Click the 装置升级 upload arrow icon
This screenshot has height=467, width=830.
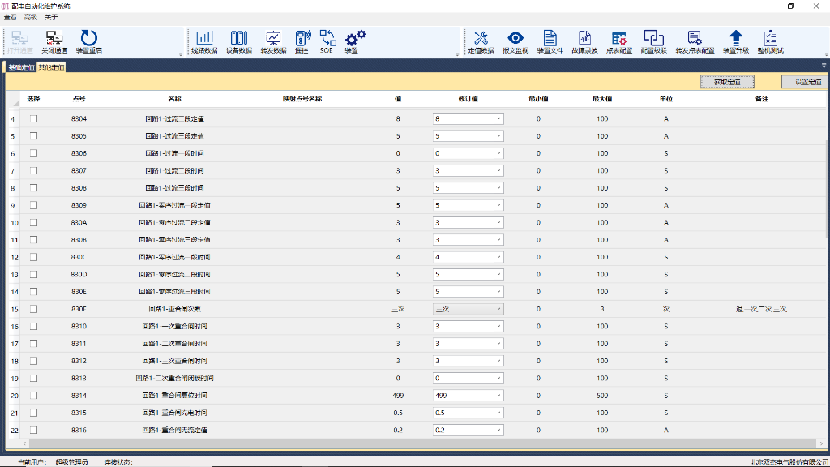pyautogui.click(x=735, y=38)
